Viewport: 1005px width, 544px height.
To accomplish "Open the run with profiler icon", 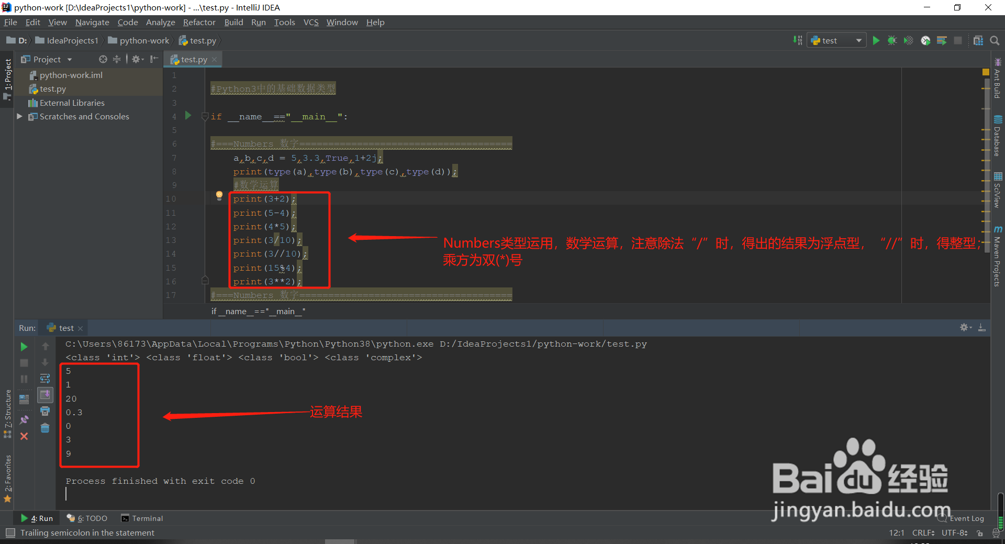I will [925, 40].
